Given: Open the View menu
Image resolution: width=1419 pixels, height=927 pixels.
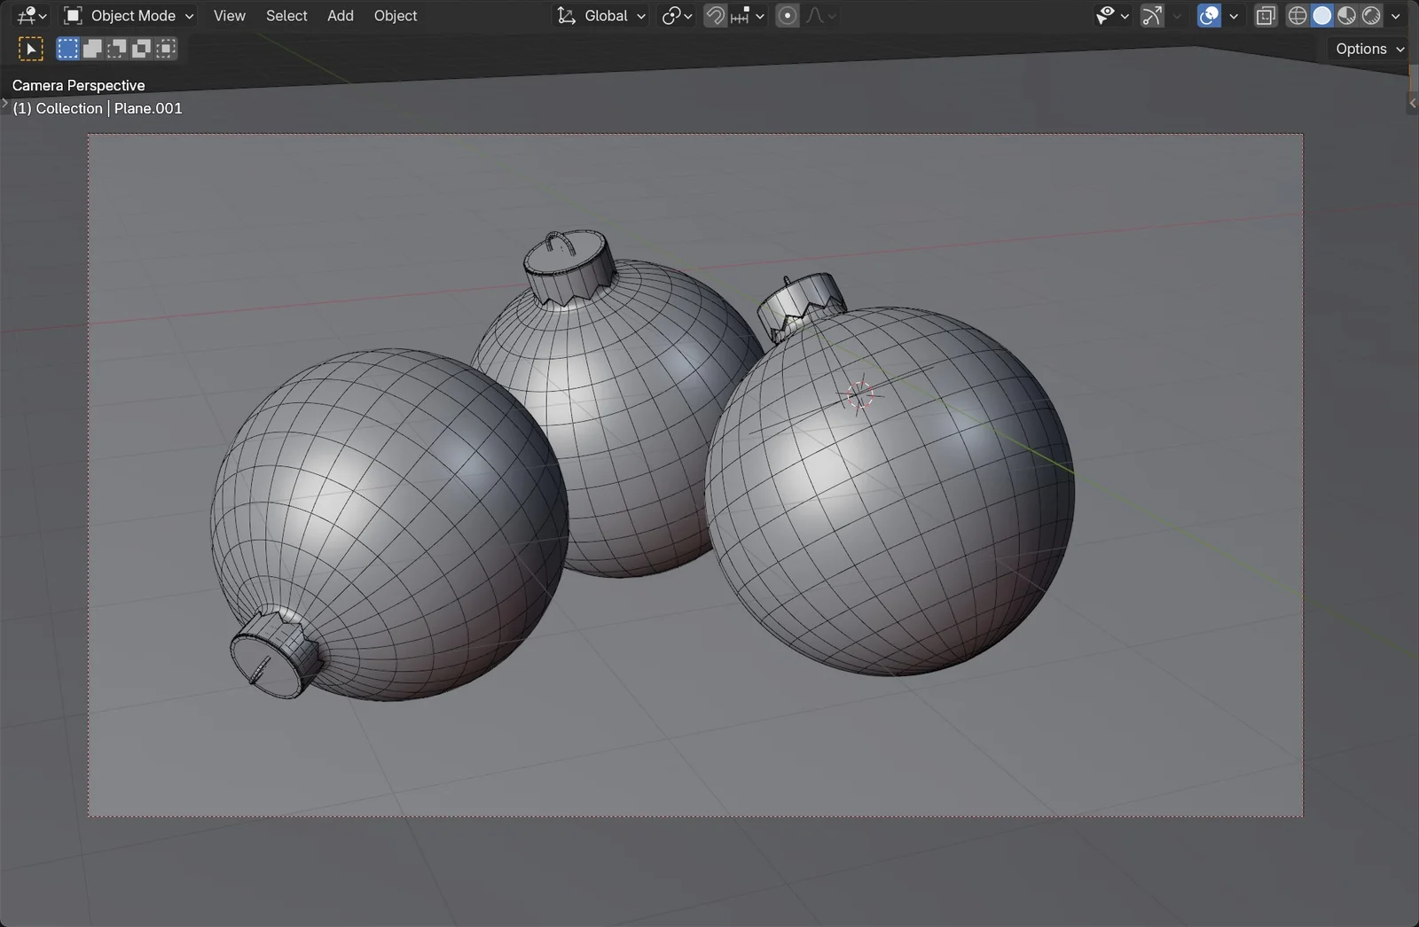Looking at the screenshot, I should (x=228, y=15).
